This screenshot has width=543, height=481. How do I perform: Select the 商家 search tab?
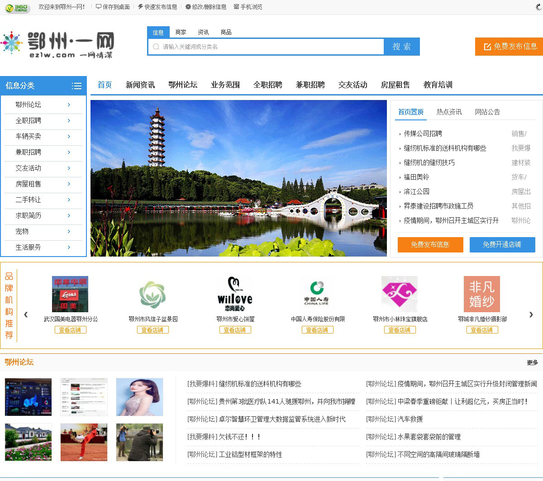[181, 32]
